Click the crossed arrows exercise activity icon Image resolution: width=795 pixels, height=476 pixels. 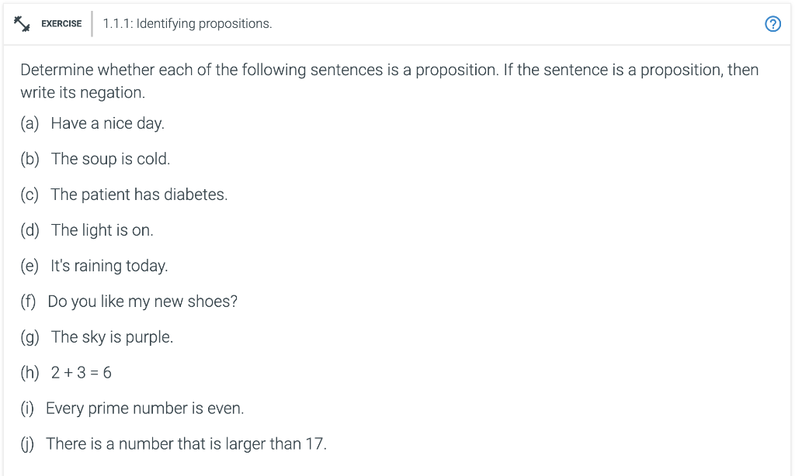(23, 22)
